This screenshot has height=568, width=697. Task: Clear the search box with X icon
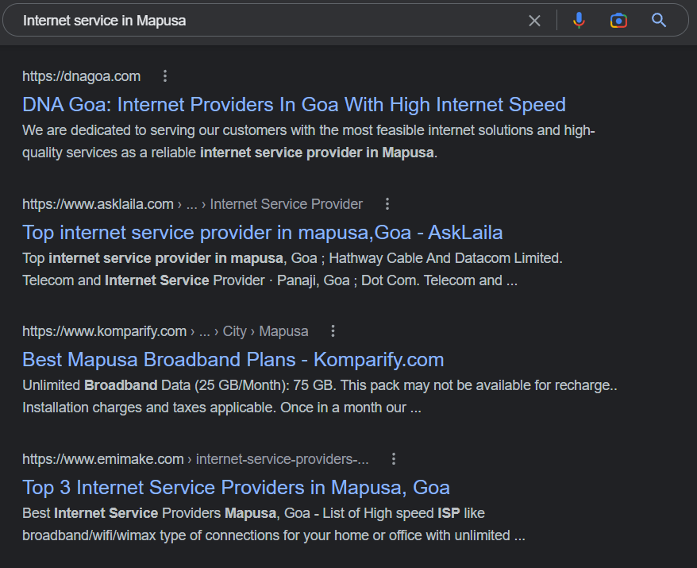534,21
